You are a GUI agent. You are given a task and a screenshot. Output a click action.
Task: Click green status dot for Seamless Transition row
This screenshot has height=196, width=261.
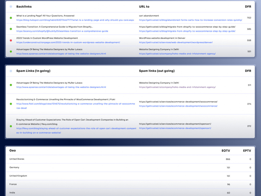pyautogui.click(x=11, y=29)
